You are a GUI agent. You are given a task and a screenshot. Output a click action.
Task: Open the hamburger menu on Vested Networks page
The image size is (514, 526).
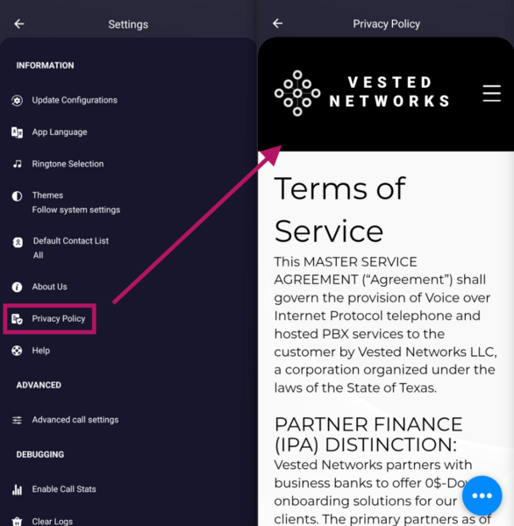click(x=491, y=93)
